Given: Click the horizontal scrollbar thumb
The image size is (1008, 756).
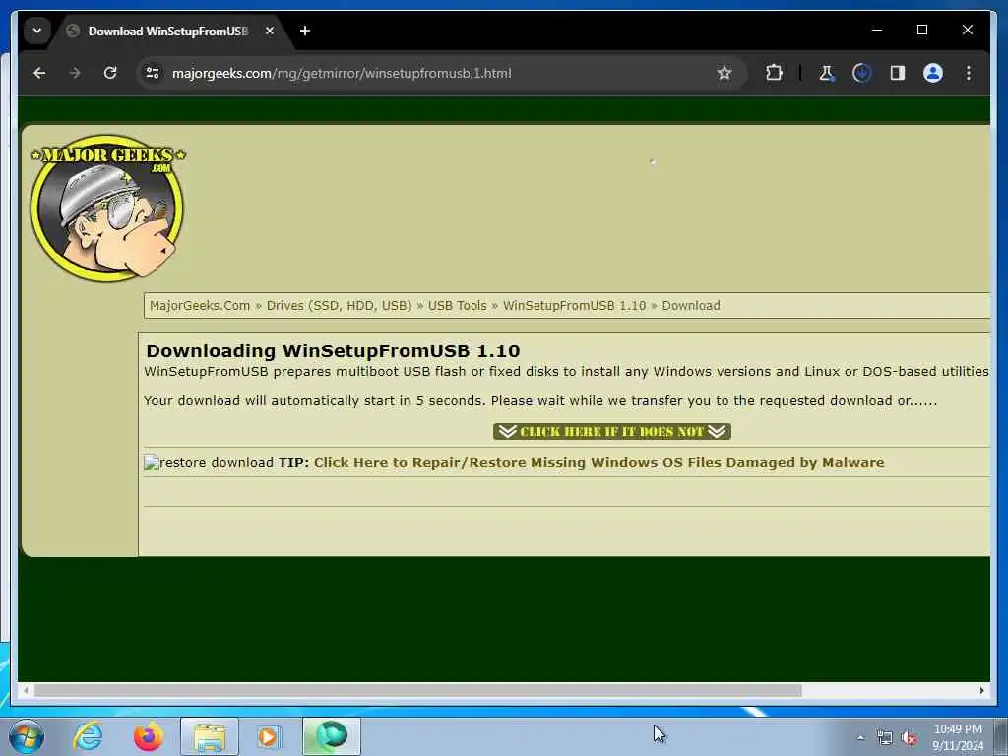Looking at the screenshot, I should [417, 690].
